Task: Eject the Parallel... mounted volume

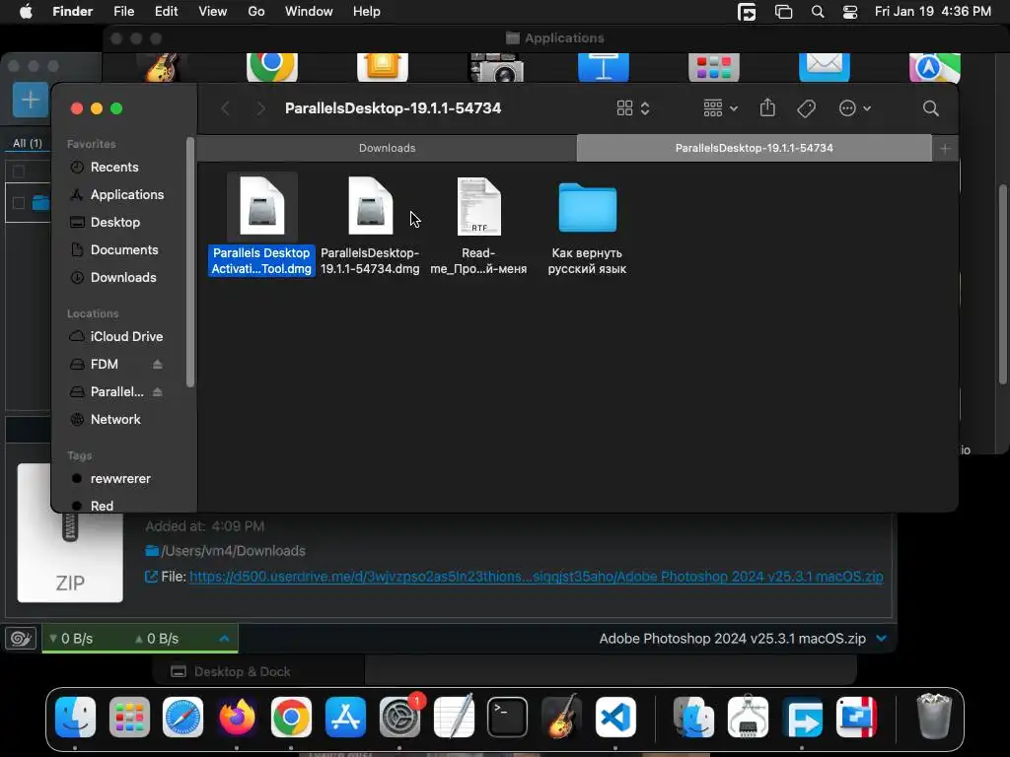Action: click(157, 392)
